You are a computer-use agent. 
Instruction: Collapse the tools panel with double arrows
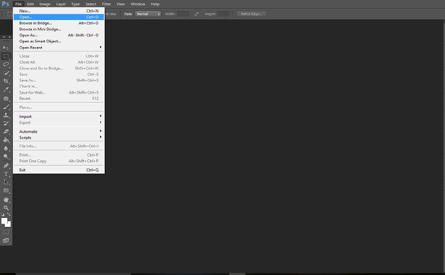(4, 37)
